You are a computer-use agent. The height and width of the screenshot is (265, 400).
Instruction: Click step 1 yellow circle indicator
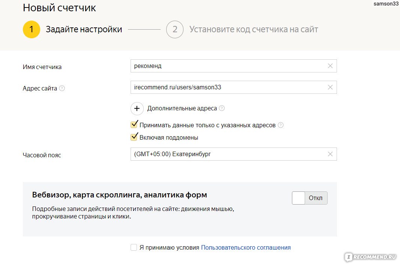(x=32, y=29)
